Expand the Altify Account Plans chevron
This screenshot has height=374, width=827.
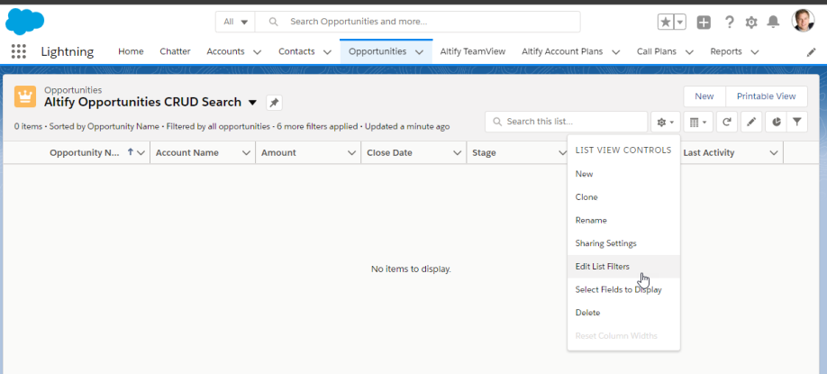tap(616, 52)
